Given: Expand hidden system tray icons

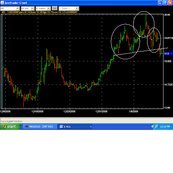Looking at the screenshot, I should pyautogui.click(x=152, y=127).
